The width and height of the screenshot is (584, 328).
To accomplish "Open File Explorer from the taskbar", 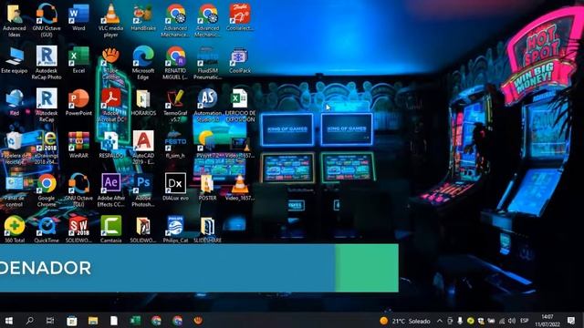I will [93, 321].
